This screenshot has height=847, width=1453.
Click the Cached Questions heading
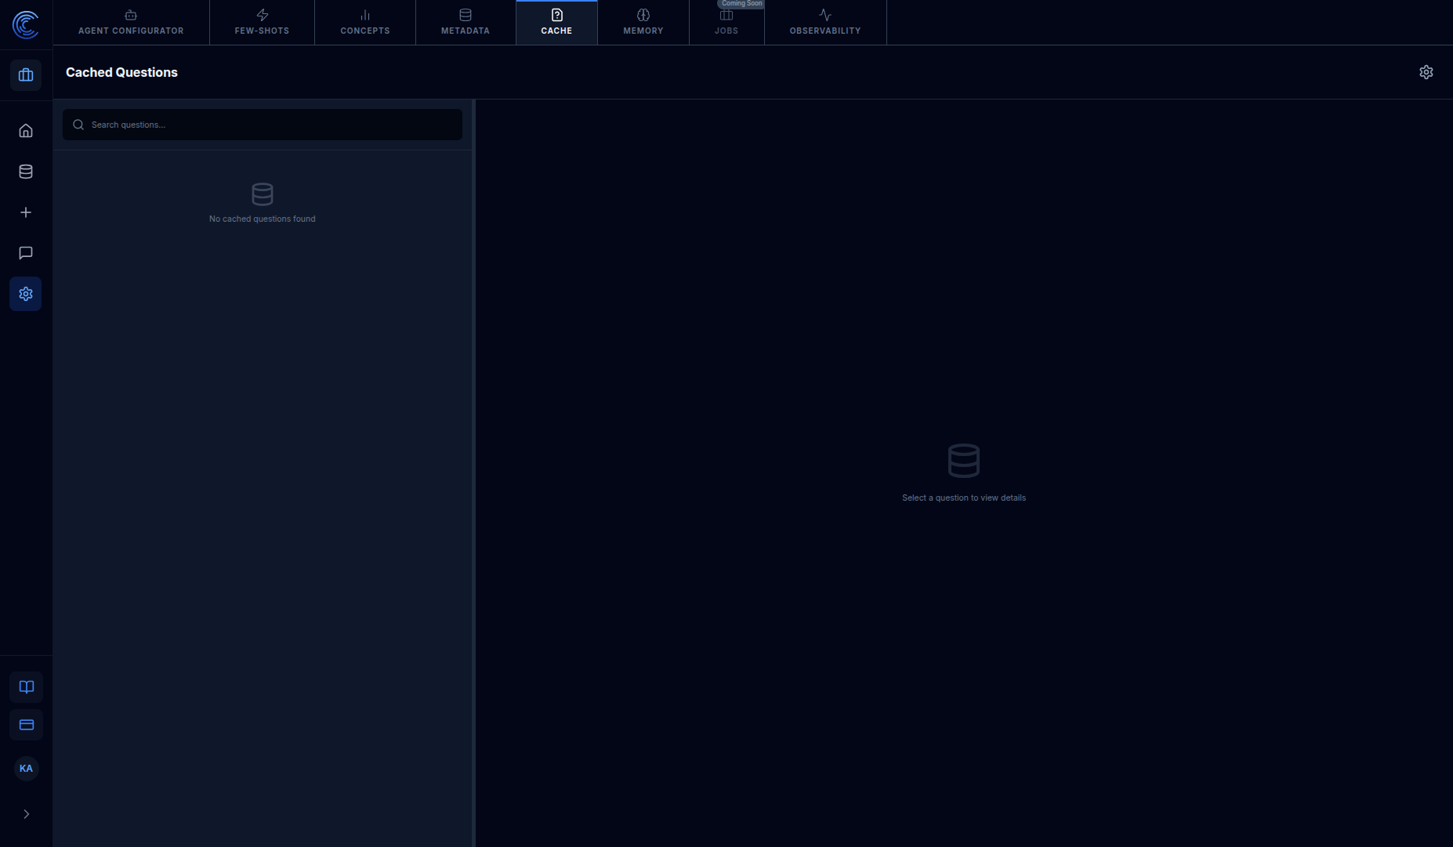pyautogui.click(x=121, y=72)
